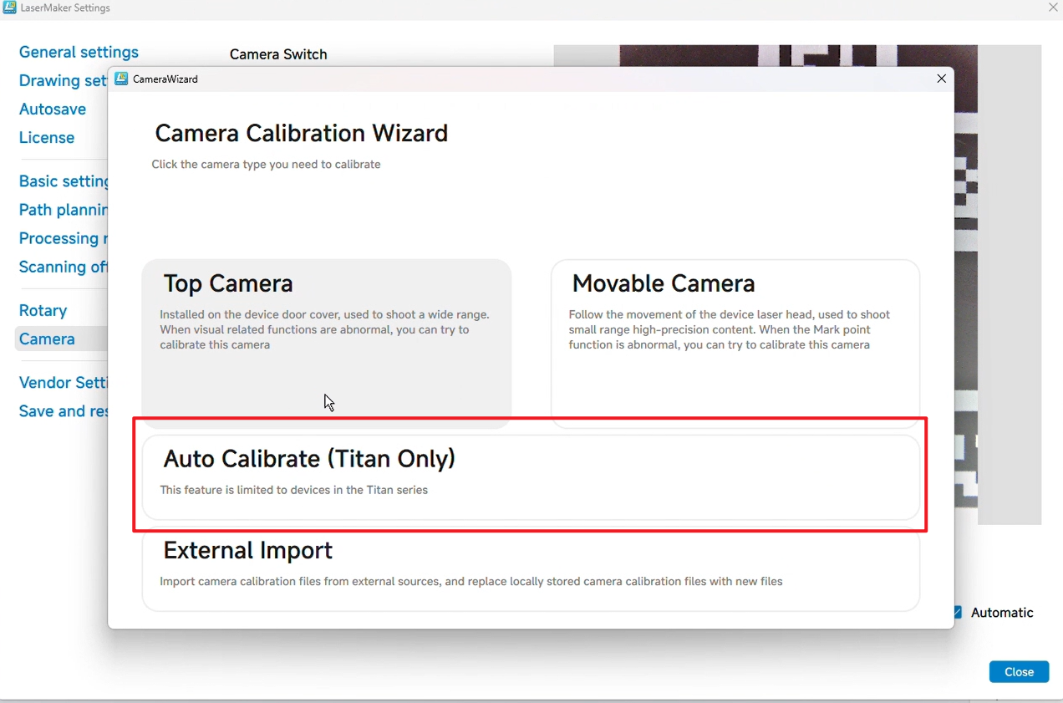Screen dimensions: 1063x703
Task: Click the blue Close button
Action: click(x=1019, y=671)
